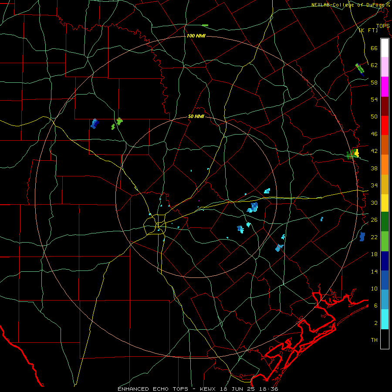Screen dimensions: 392x392
Task: Click the magenta legend swatch
Action: [385, 87]
